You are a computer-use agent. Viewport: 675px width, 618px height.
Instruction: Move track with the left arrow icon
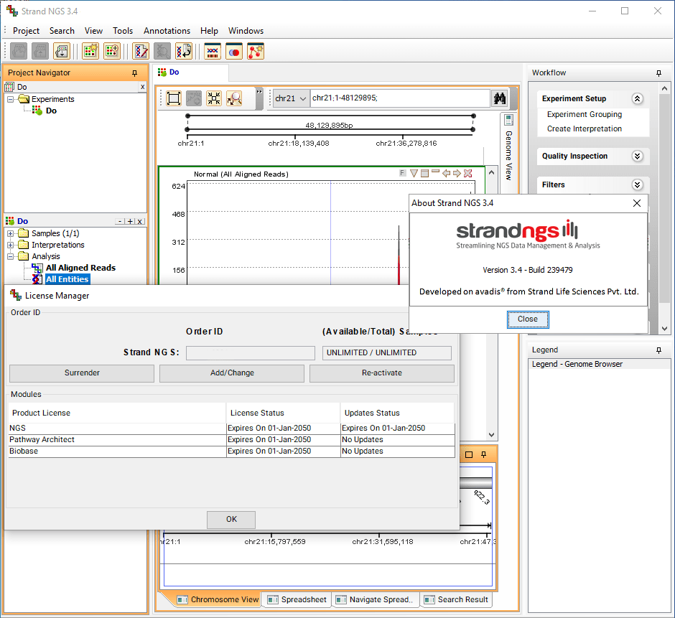tap(446, 173)
